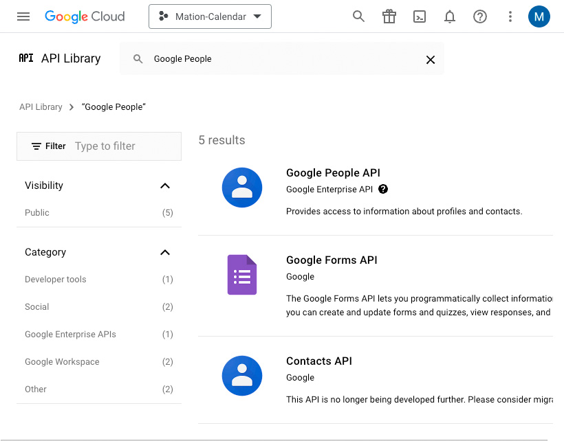Open the hamburger navigation menu
Image resolution: width=564 pixels, height=441 pixels.
pos(23,16)
